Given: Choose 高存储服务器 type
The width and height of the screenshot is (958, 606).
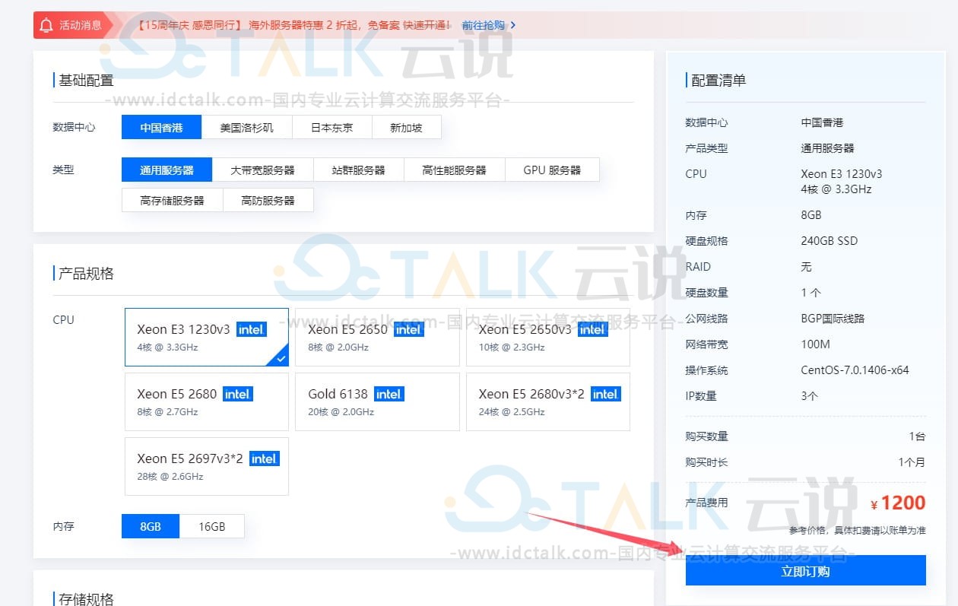Looking at the screenshot, I should pos(172,200).
